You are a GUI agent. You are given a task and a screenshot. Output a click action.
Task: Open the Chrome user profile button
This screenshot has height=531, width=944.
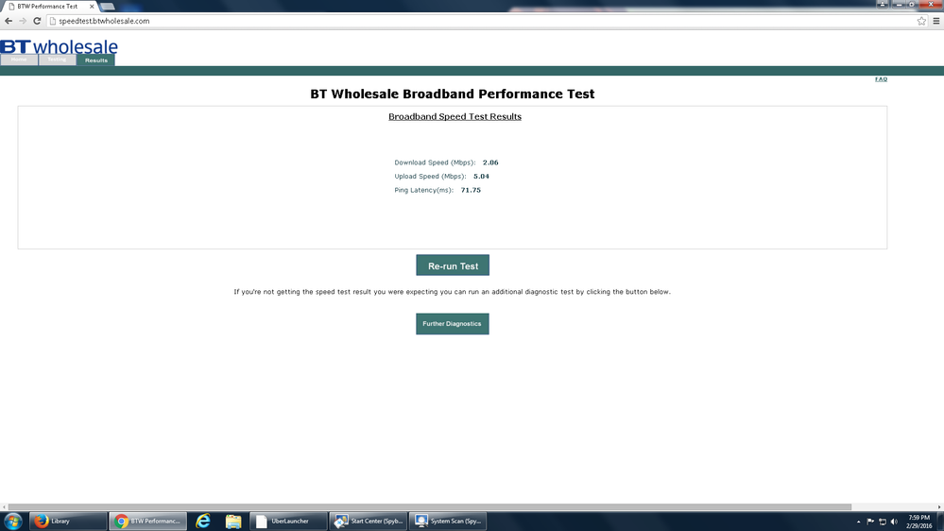pos(882,4)
